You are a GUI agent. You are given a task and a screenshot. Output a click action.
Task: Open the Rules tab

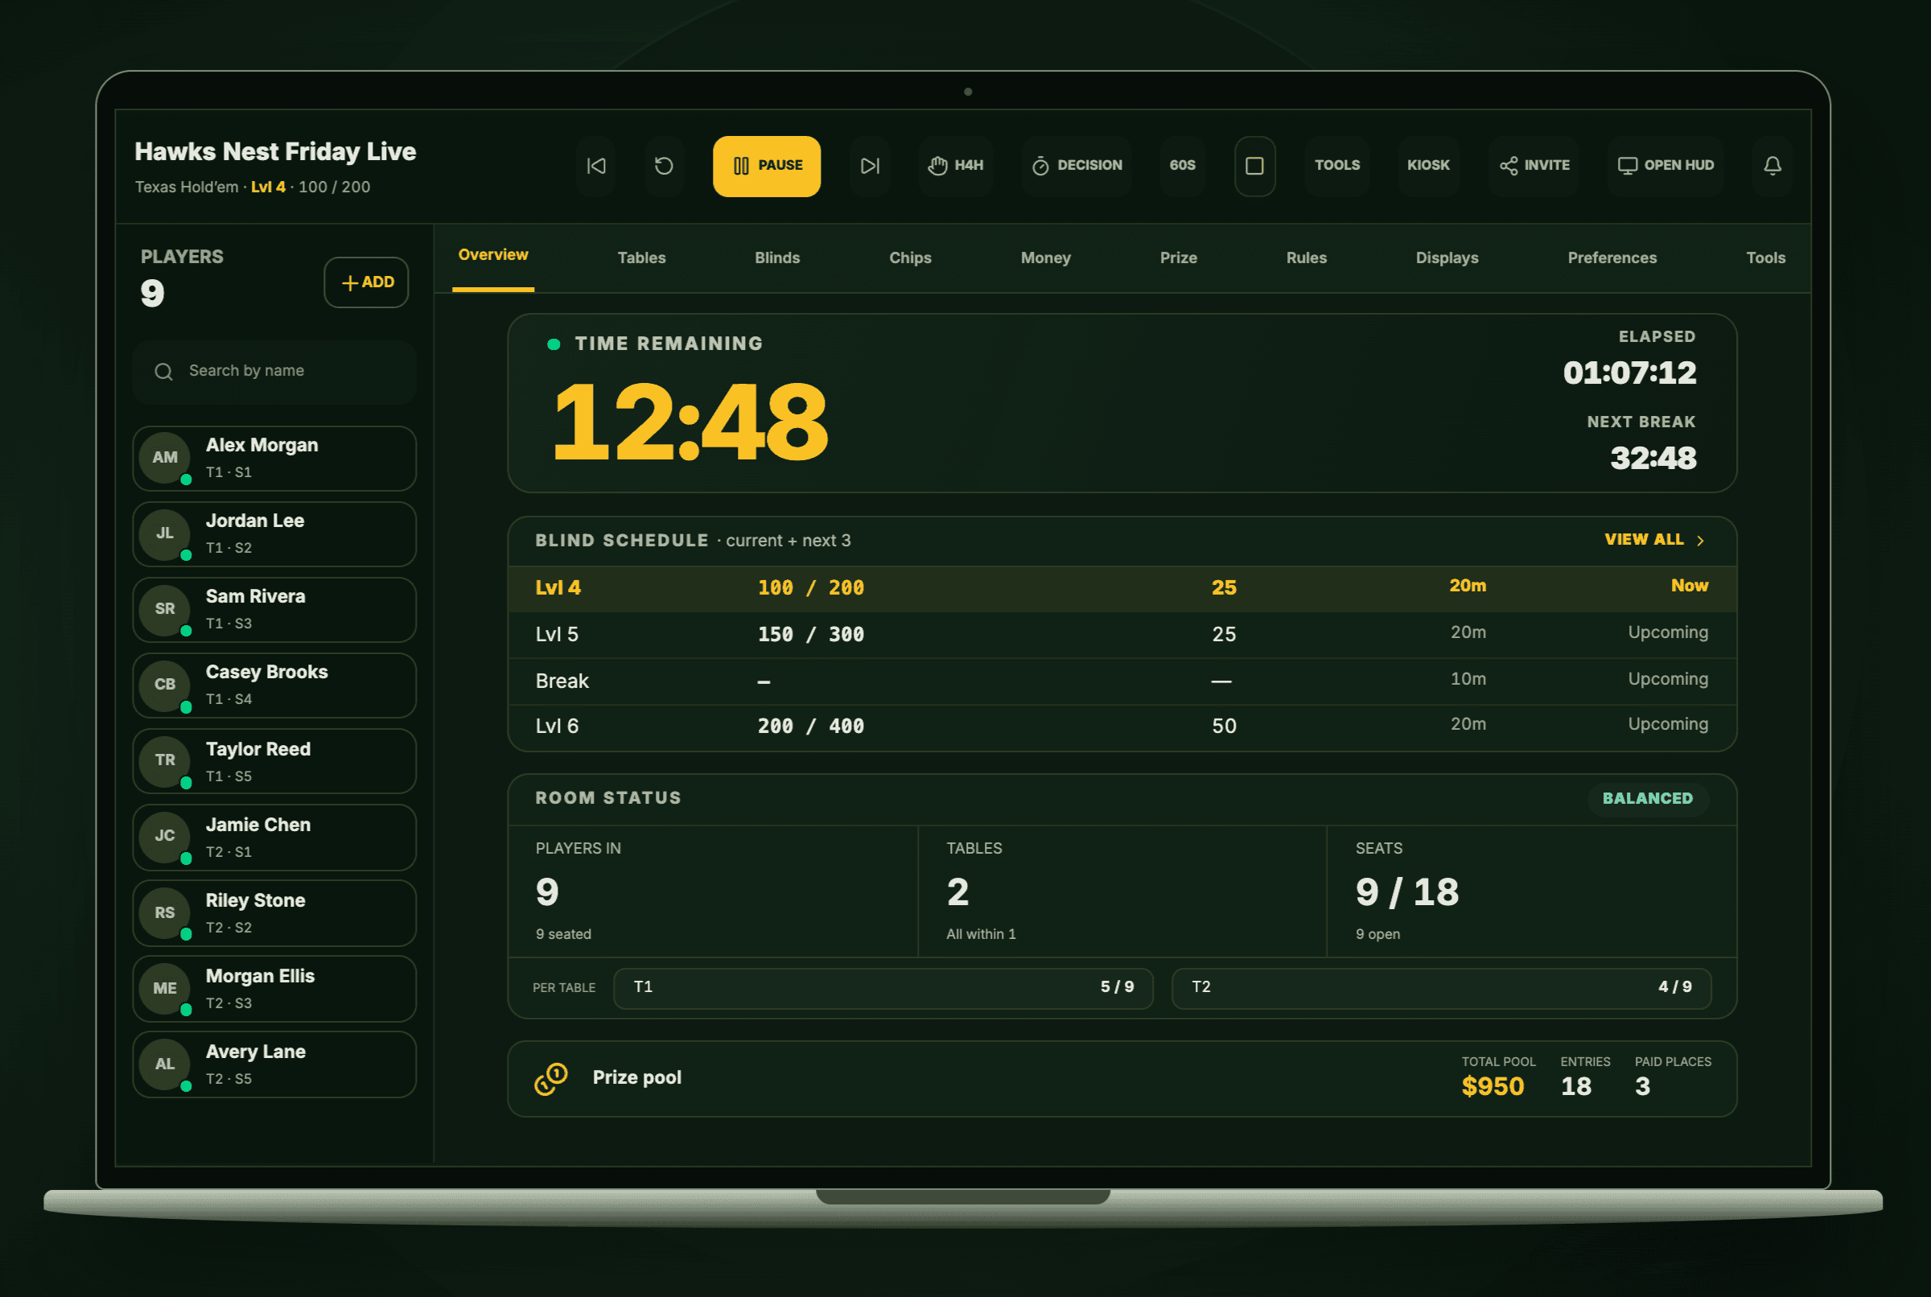[1306, 258]
